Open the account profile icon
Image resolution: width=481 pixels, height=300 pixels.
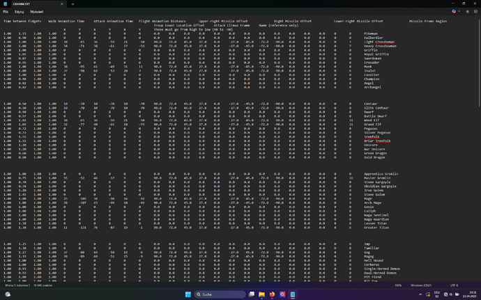[468, 11]
